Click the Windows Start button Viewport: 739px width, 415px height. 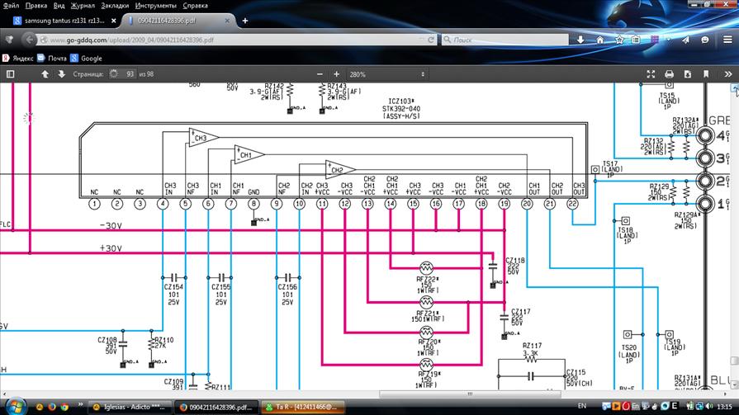[16, 407]
